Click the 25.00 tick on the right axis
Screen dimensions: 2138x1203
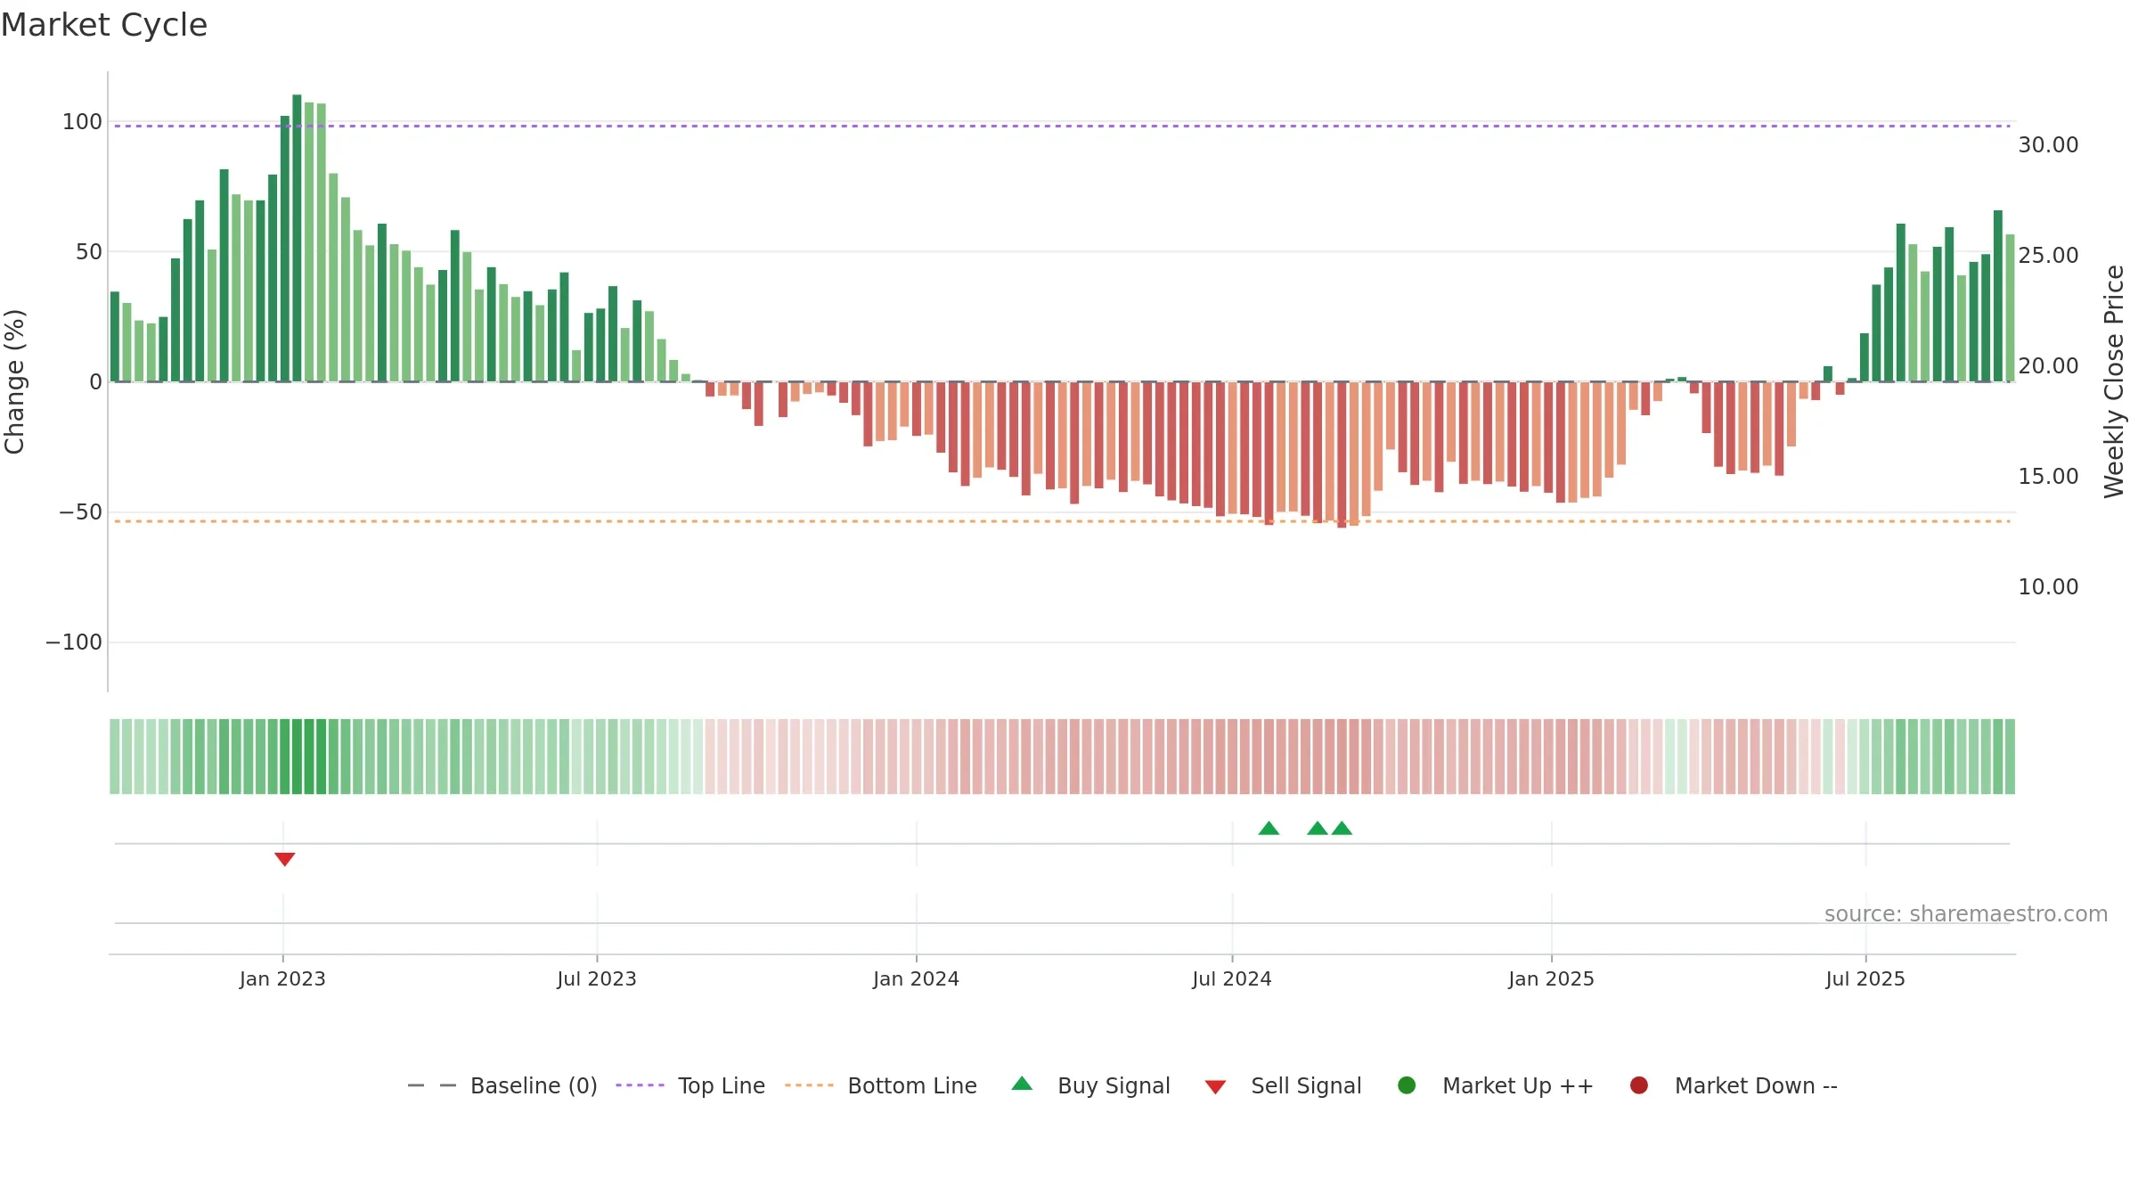pos(2048,256)
